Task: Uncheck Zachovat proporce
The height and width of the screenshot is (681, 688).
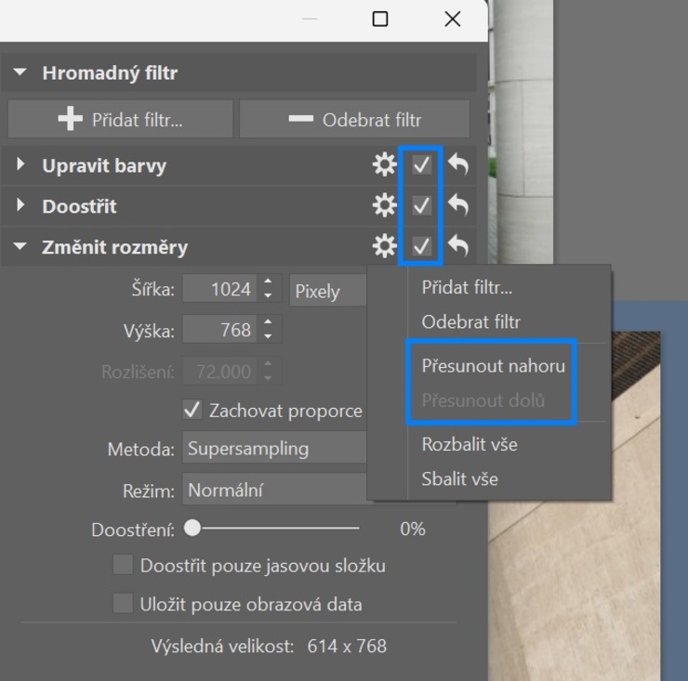Action: click(x=192, y=410)
